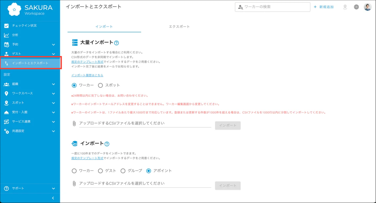Choose the グループ radio option in the import section
The width and height of the screenshot is (376, 203).
(x=123, y=171)
